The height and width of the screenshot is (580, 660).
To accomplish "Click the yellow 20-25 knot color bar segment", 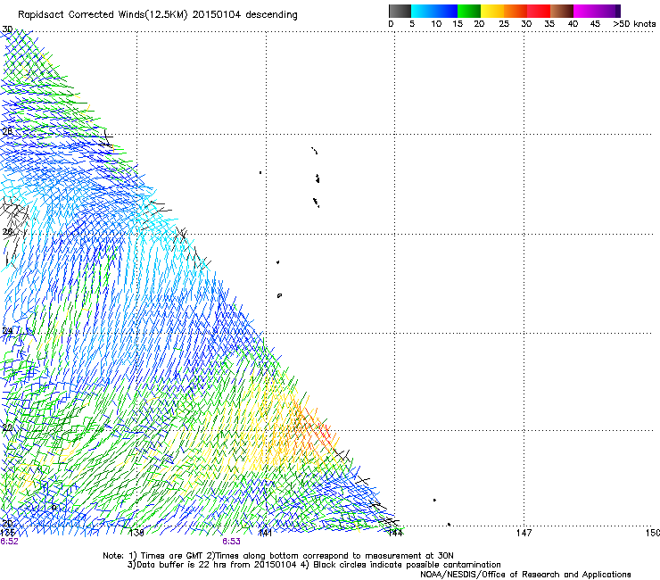I will pyautogui.click(x=492, y=11).
